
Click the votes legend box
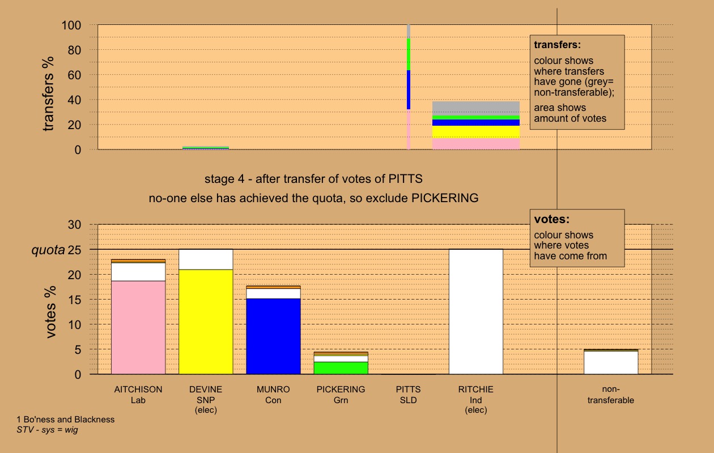(x=577, y=238)
